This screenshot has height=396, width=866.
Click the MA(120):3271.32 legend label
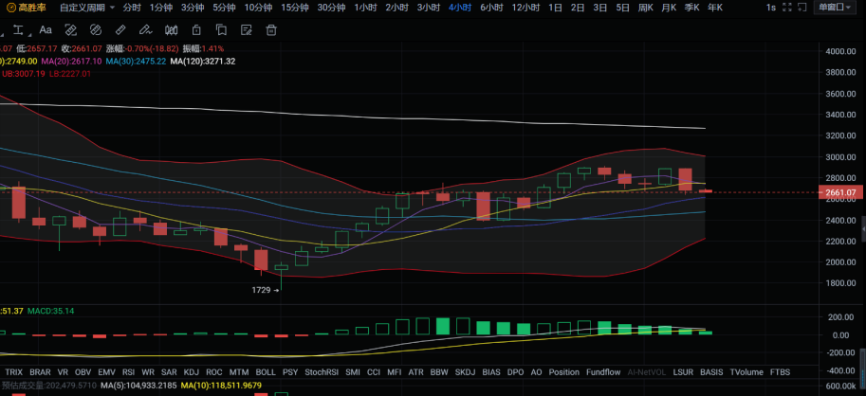(203, 62)
